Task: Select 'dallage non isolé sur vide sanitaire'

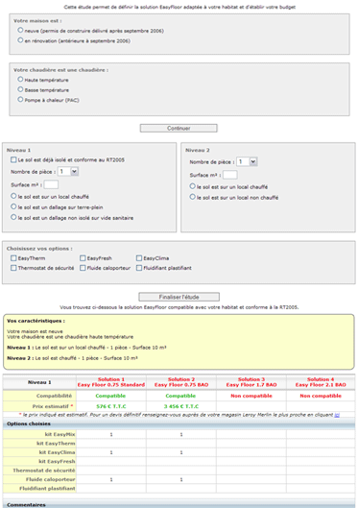Action: pos(13,217)
